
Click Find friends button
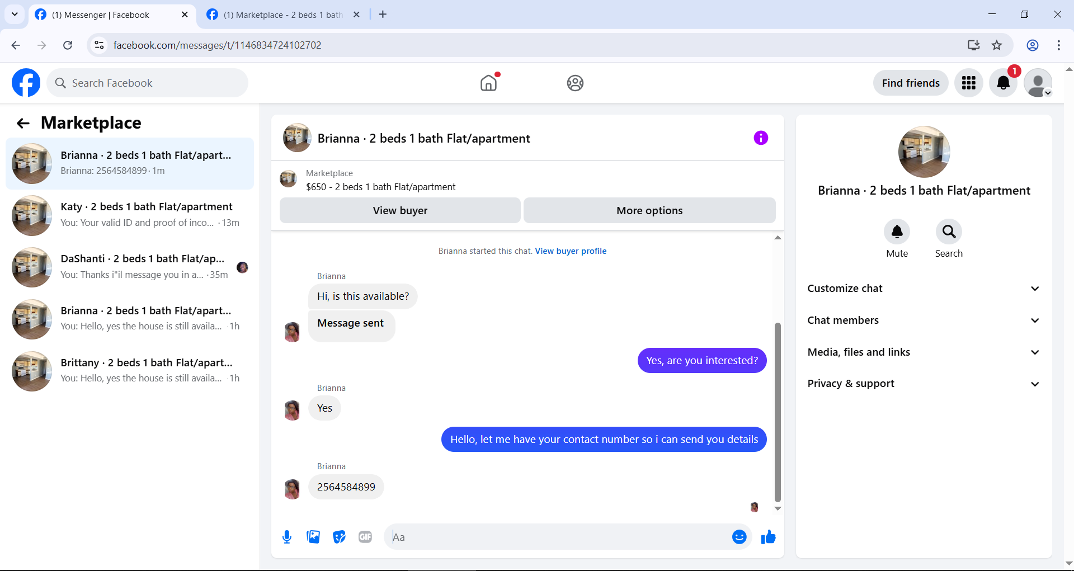pyautogui.click(x=911, y=83)
